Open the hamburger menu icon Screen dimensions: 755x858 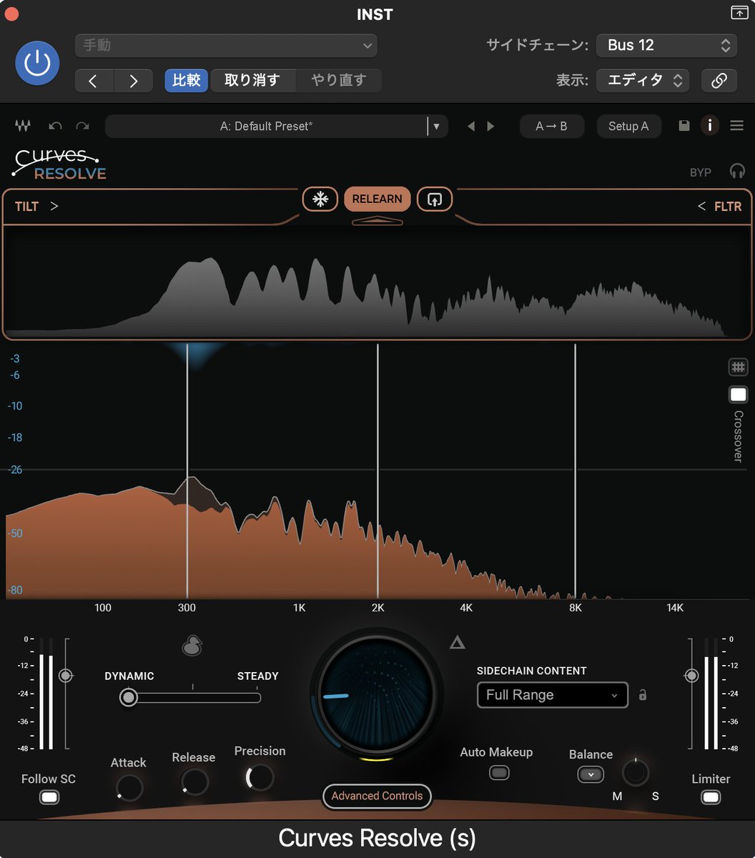tap(737, 126)
